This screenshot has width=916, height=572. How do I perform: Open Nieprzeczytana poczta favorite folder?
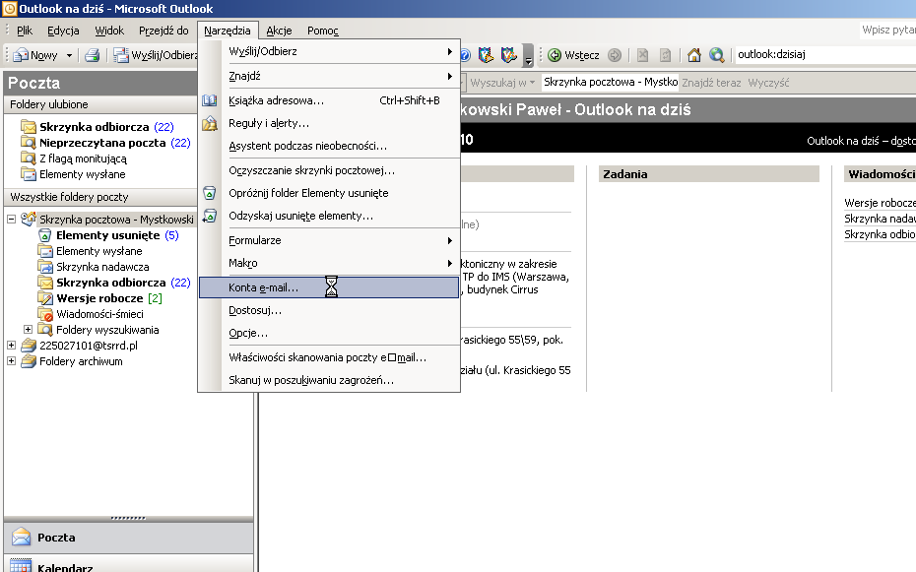[x=105, y=143]
